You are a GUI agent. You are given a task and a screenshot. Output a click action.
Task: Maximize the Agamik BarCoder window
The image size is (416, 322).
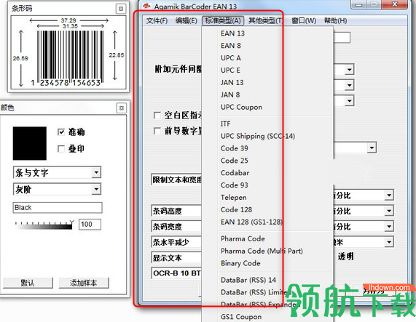click(x=374, y=4)
